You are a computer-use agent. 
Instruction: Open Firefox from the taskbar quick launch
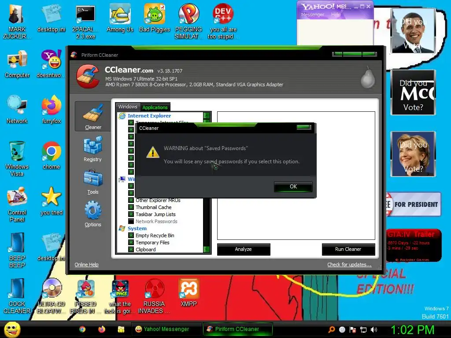102,329
